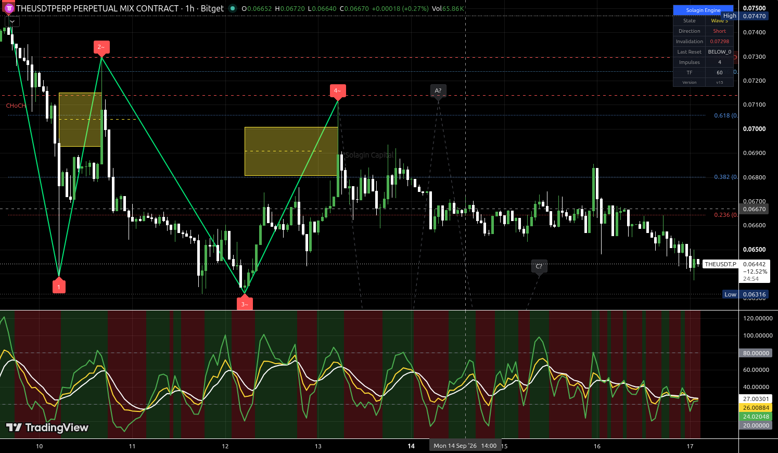
Task: Click the open value O0.06652
Action: click(x=257, y=8)
